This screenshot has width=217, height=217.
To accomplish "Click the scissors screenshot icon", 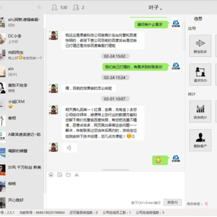I will [77, 175].
